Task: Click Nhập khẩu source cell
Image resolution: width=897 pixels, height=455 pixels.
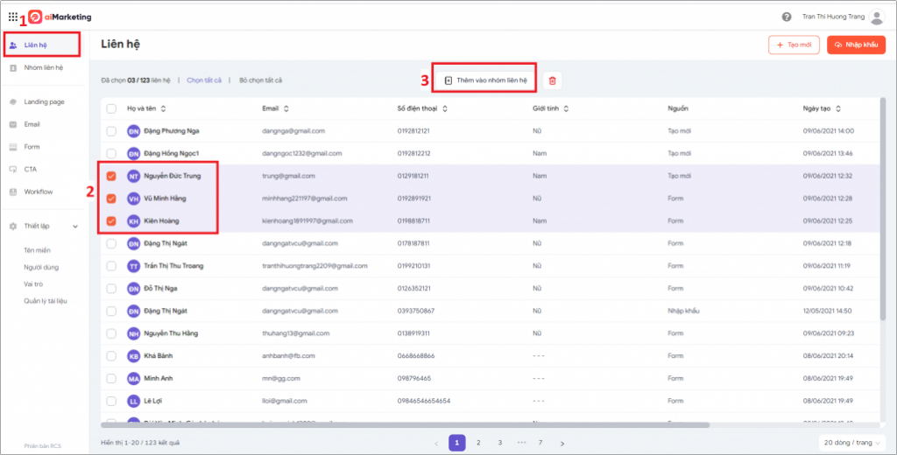Action: pyautogui.click(x=683, y=311)
